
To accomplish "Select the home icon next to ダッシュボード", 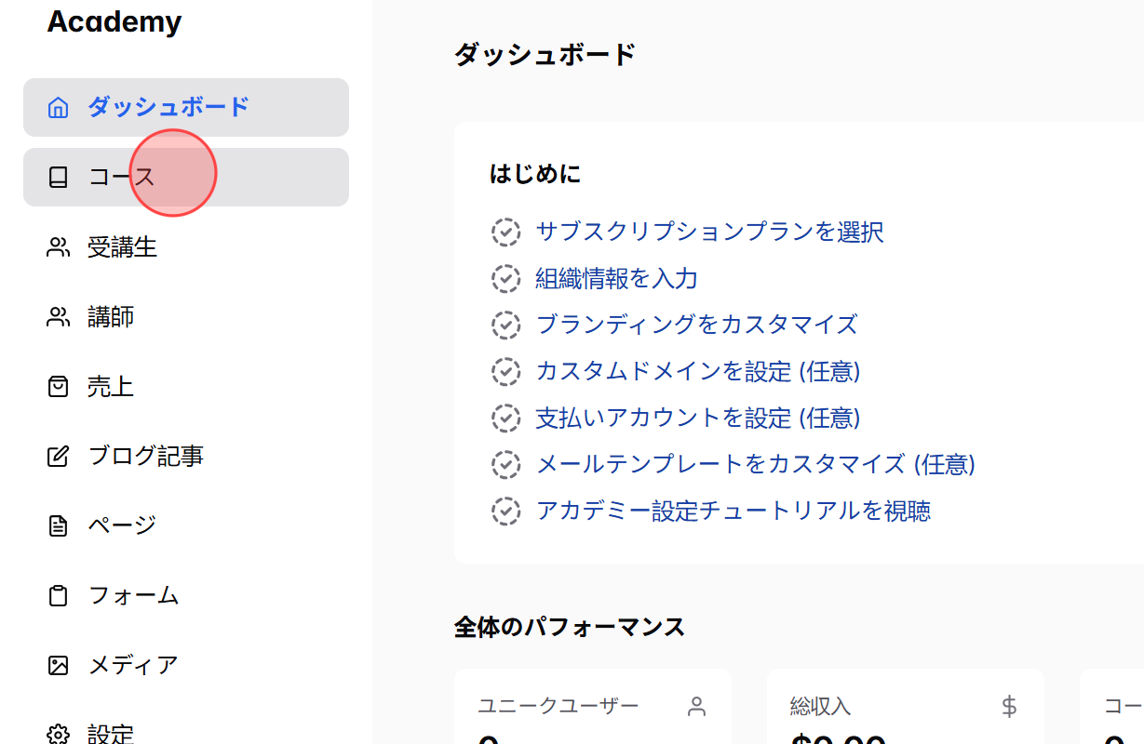I will coord(59,107).
